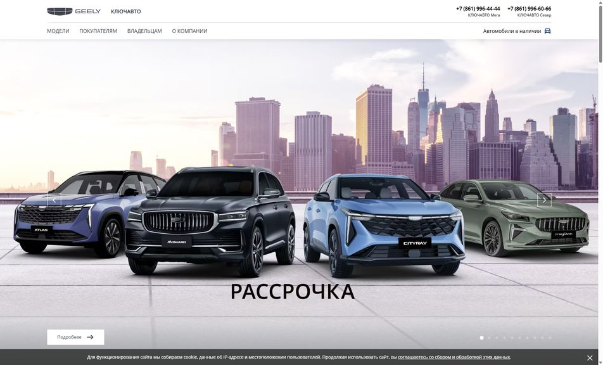
Task: Click the РАССРОЧКА banner heading
Action: point(292,291)
